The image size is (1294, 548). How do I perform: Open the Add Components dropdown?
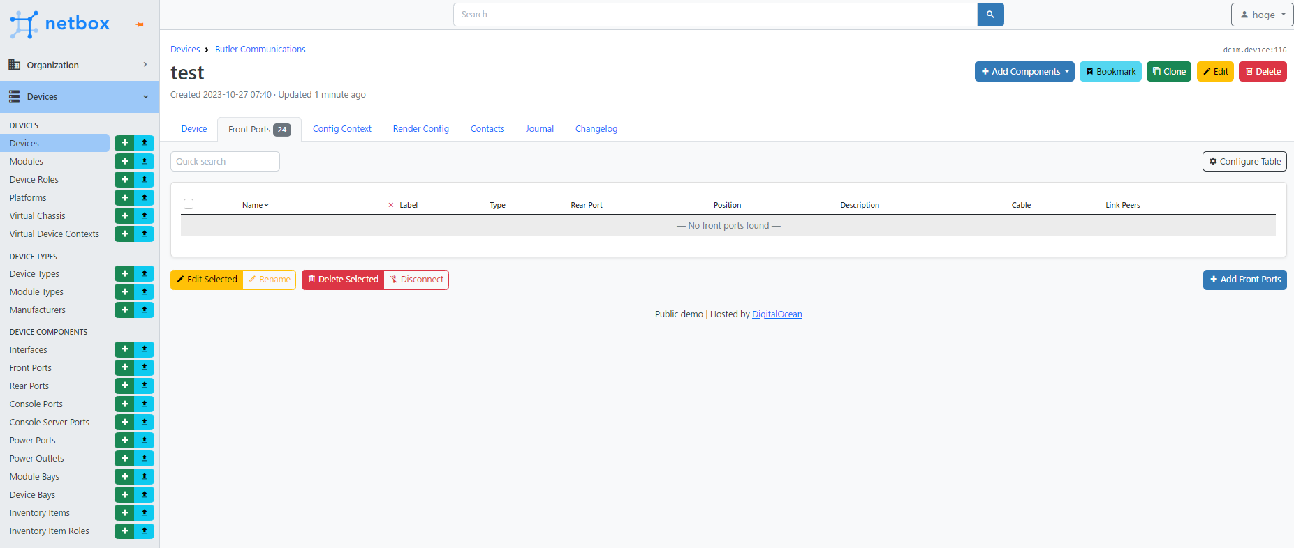coord(1024,71)
